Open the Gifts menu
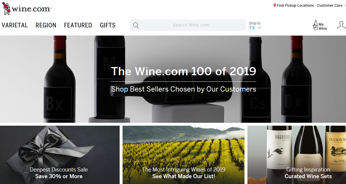The image size is (346, 184). 108,25
